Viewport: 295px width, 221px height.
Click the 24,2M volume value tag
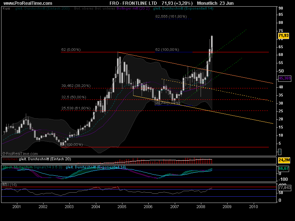click(x=283, y=161)
